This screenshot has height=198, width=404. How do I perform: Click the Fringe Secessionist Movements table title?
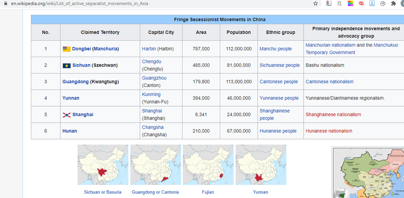click(x=220, y=19)
